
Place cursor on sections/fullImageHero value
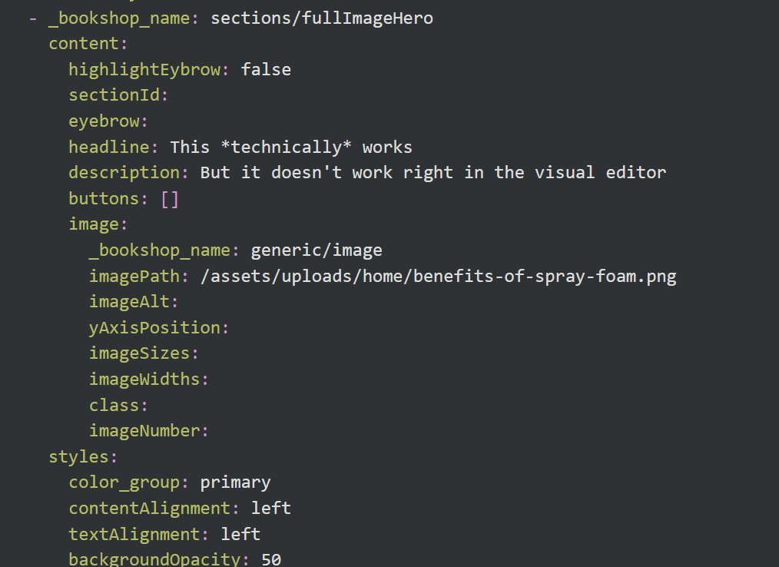coord(321,18)
